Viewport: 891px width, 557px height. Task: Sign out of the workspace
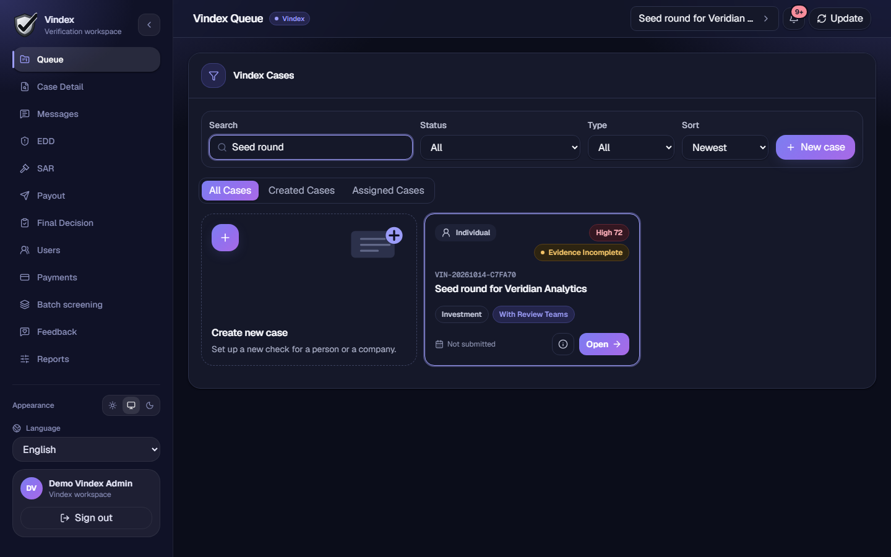pos(86,518)
